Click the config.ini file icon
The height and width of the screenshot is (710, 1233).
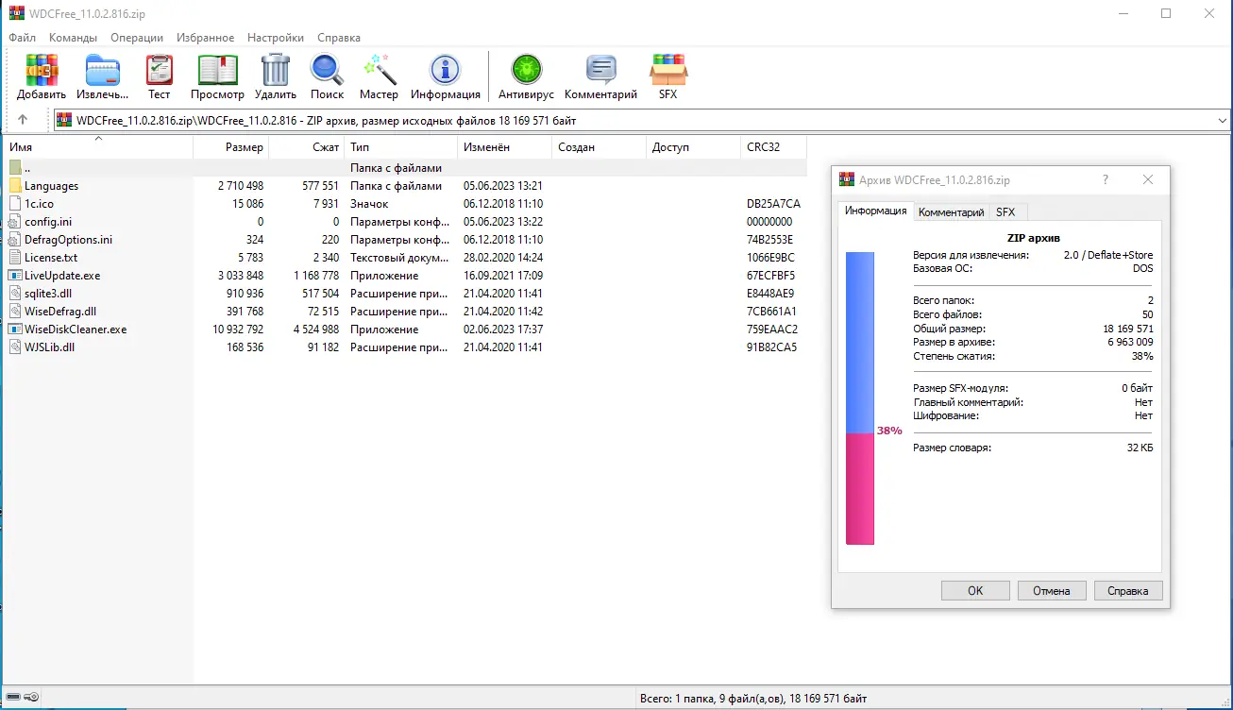(15, 222)
